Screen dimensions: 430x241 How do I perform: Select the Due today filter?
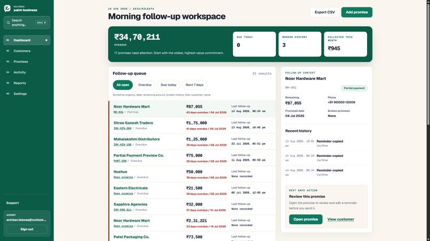point(169,85)
